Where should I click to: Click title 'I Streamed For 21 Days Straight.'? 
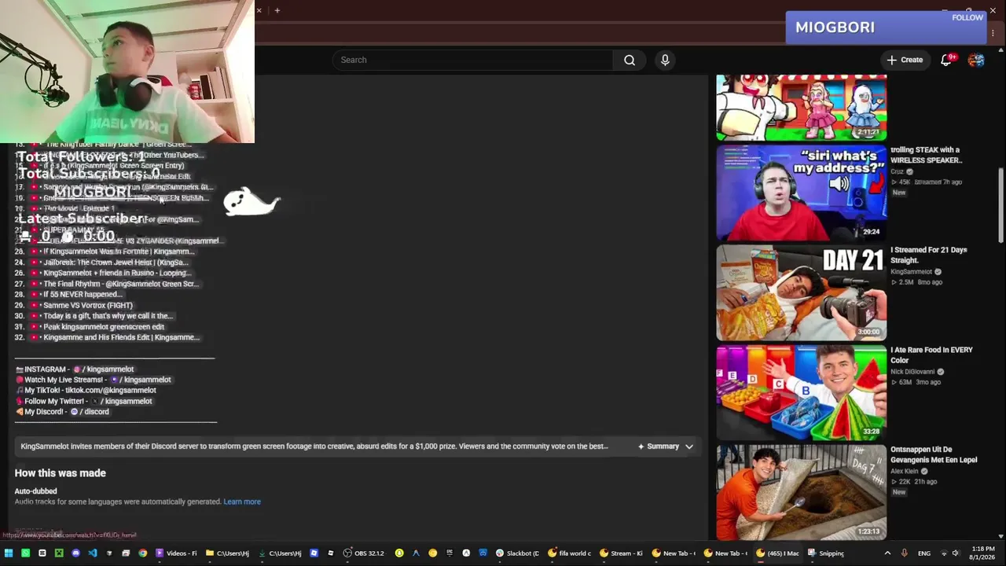pyautogui.click(x=929, y=255)
